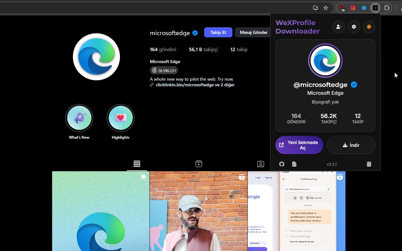Click the source code file icon
The width and height of the screenshot is (402, 251).
pos(294,164)
